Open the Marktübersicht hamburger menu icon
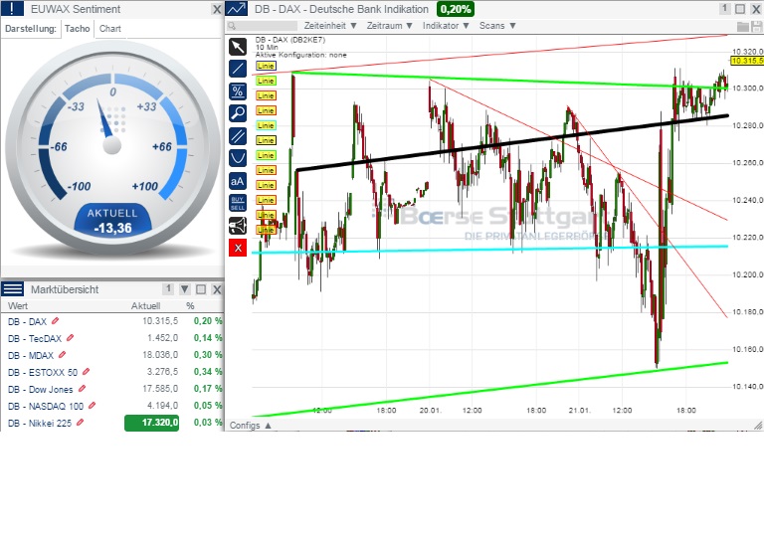The height and width of the screenshot is (535, 764). (12, 289)
